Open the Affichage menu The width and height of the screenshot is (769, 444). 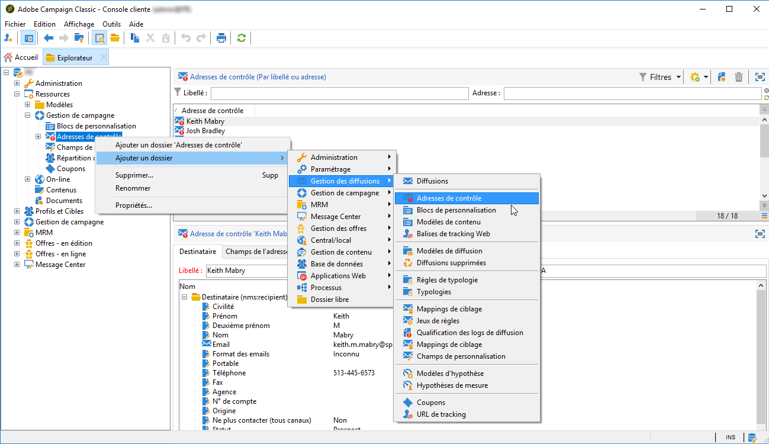(x=79, y=24)
